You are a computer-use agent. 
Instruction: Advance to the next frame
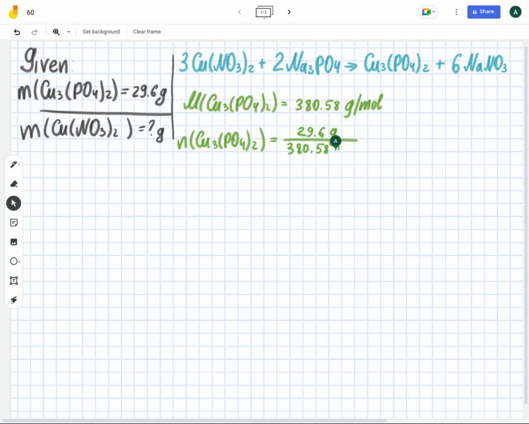[289, 11]
